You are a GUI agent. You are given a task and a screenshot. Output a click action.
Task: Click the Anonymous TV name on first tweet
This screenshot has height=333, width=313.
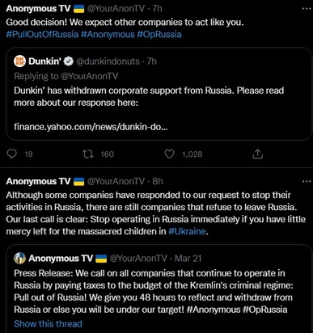pyautogui.click(x=38, y=9)
